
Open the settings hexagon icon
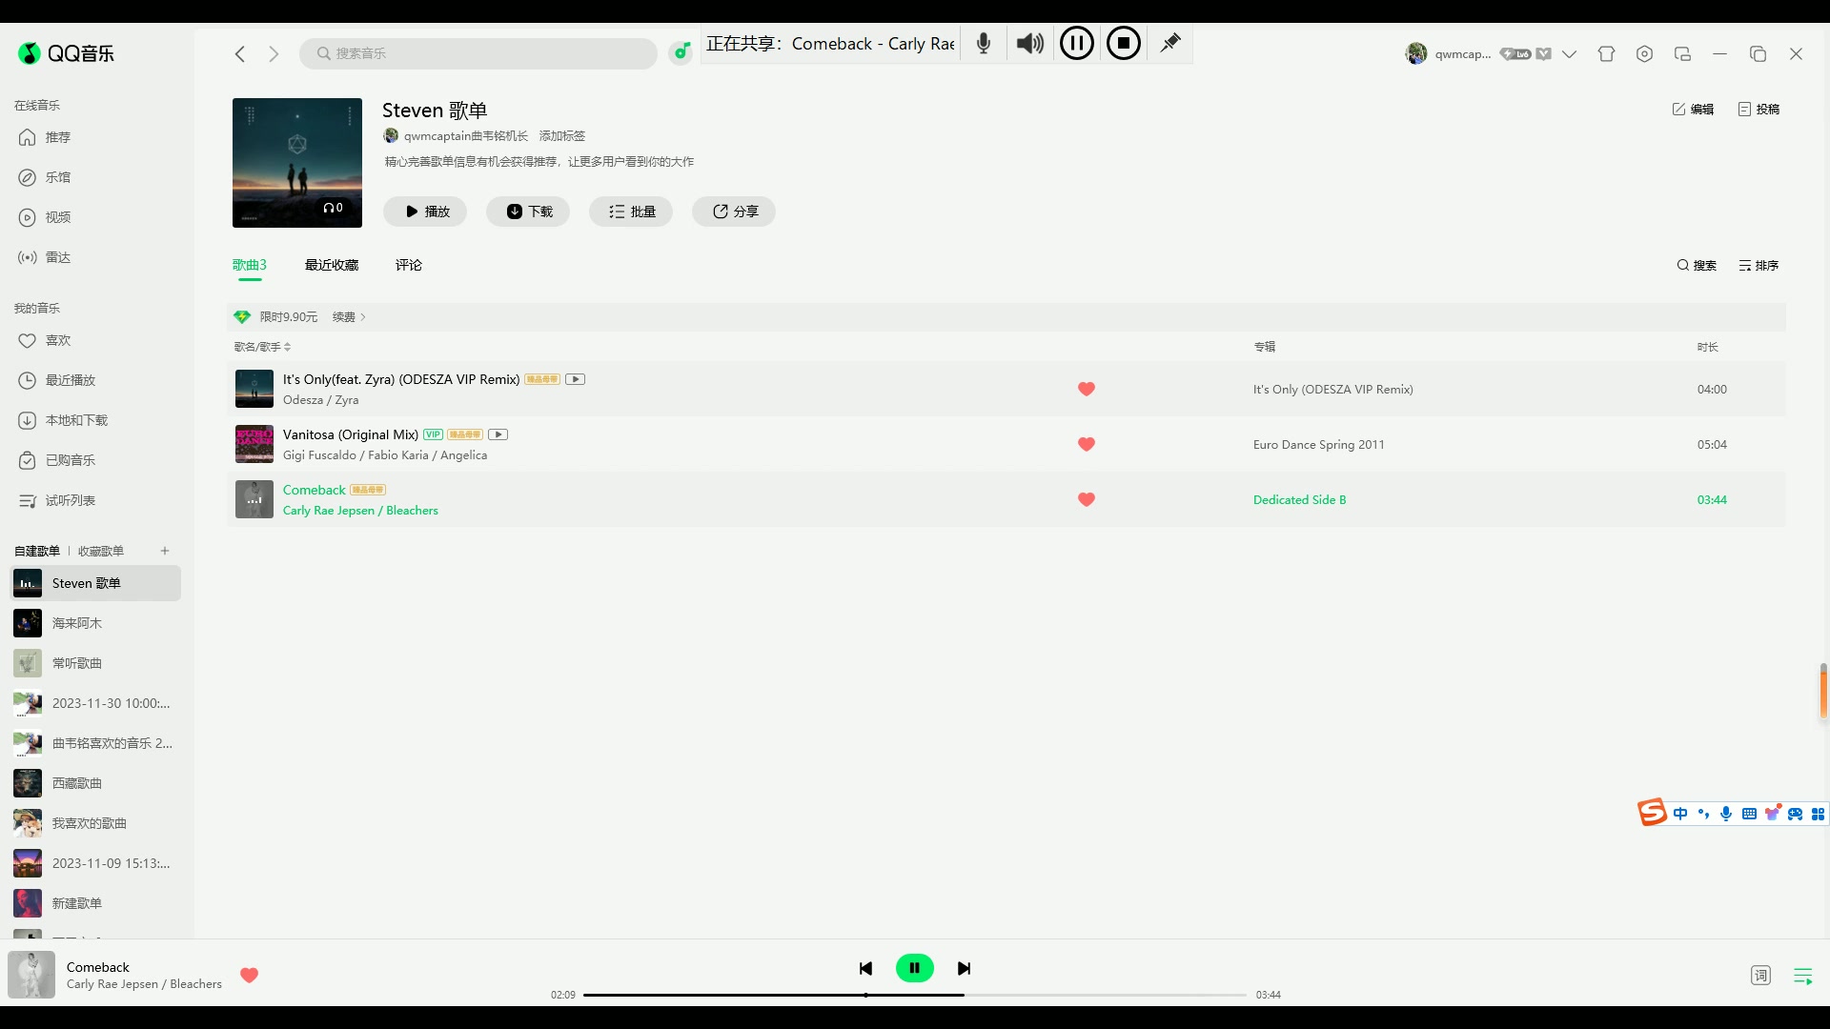point(1644,54)
